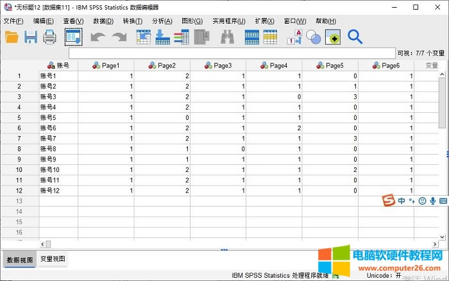Toggle Sogou Chinese/English input mode
This screenshot has height=281, width=449.
(402, 201)
